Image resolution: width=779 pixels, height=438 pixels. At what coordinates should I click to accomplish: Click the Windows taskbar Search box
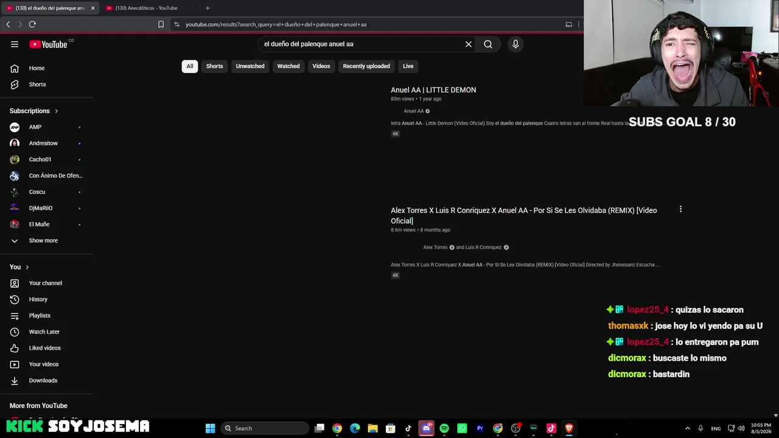(x=265, y=428)
